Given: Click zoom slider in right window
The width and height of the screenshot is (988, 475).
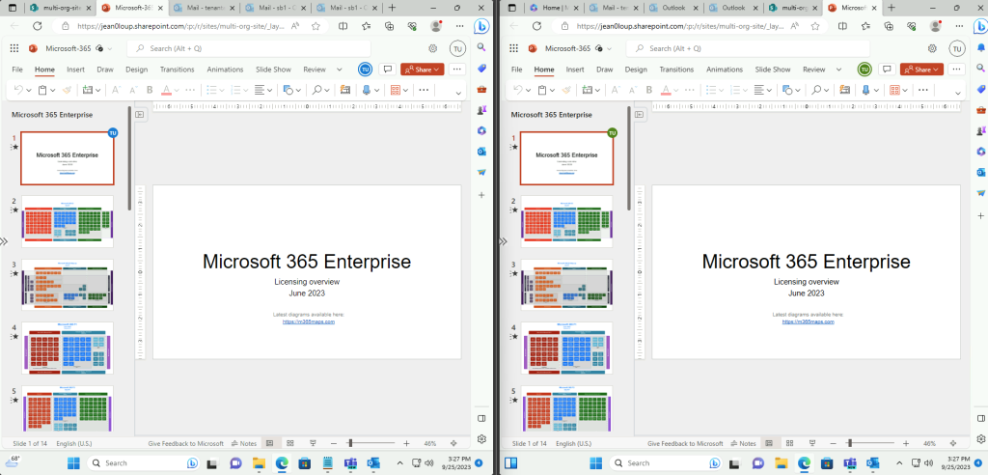Looking at the screenshot, I should [871, 443].
